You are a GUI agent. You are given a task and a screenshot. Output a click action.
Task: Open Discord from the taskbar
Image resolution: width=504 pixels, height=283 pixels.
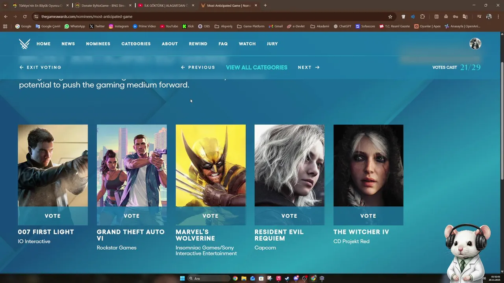click(296, 278)
